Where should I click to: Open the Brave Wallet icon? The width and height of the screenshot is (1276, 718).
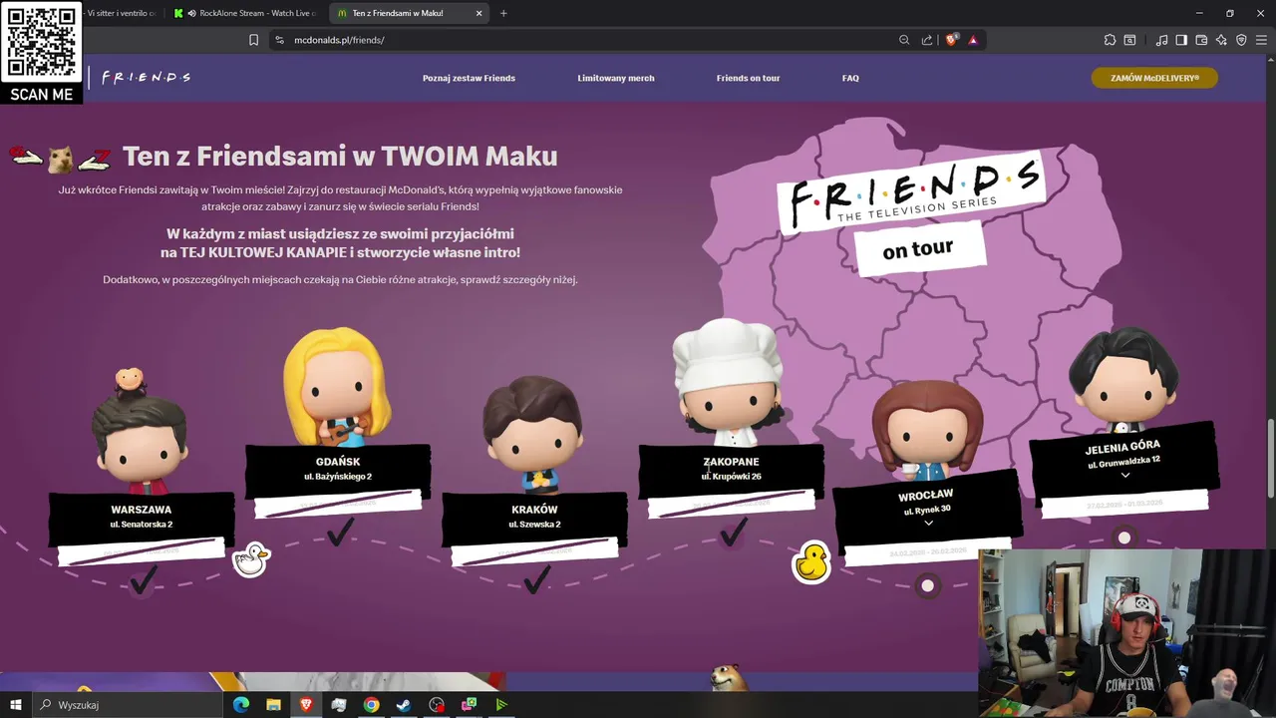click(1201, 40)
